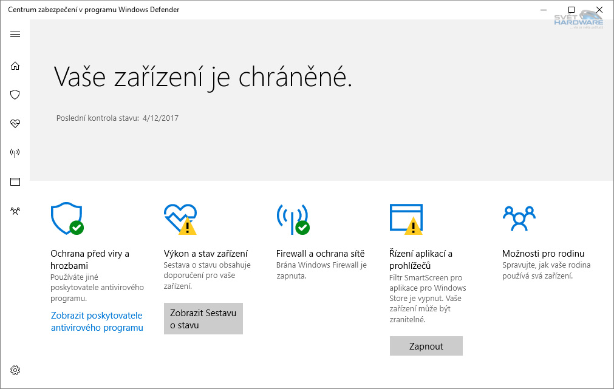Open the family icon above Možnosti pro rodinu
Screen dimensions: 614x389
[x=519, y=219]
